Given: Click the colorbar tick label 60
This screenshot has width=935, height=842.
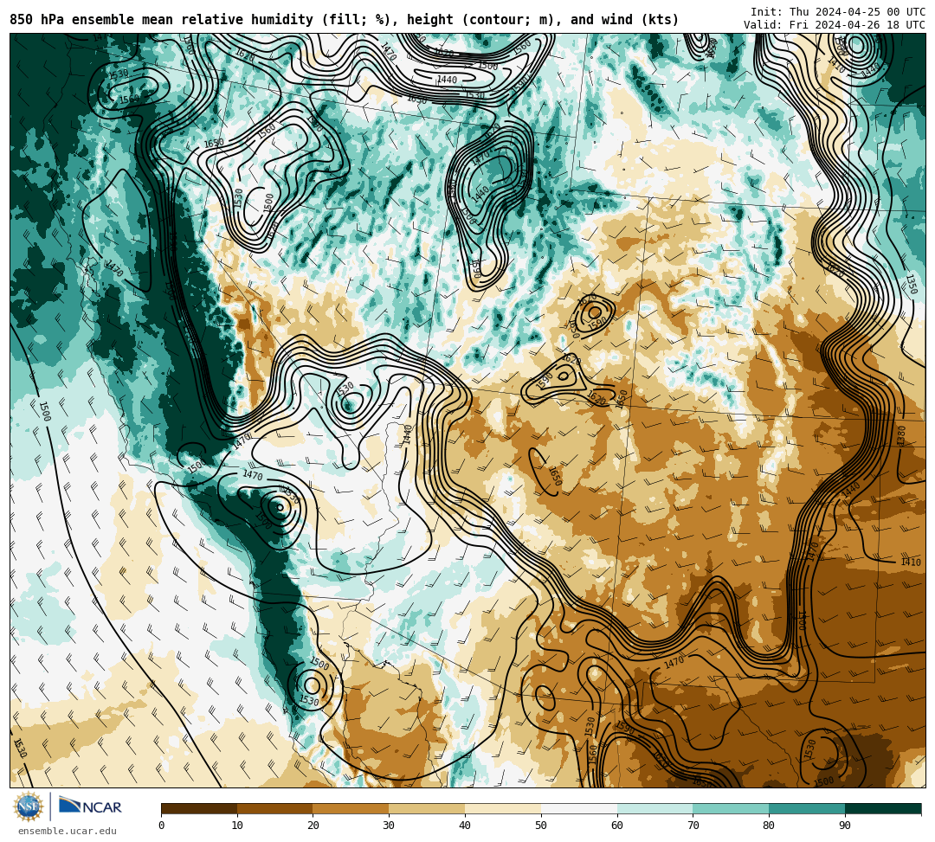Looking at the screenshot, I should [617, 826].
